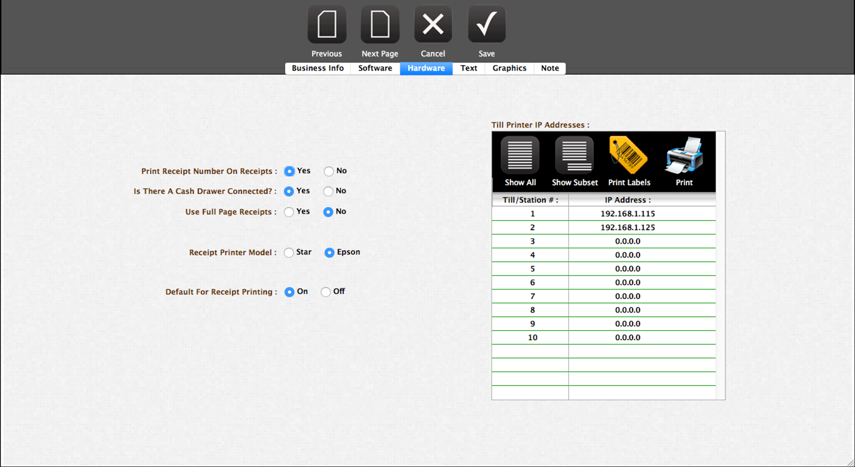Go to Next Page icon
This screenshot has height=467, width=855.
coord(379,25)
